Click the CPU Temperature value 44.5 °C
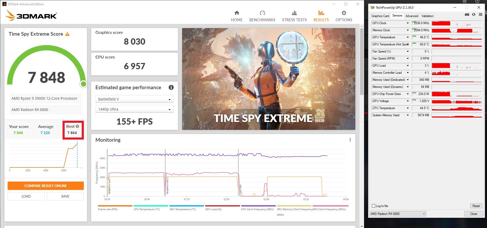Screen dimensions: 487x228 pyautogui.click(x=421, y=108)
